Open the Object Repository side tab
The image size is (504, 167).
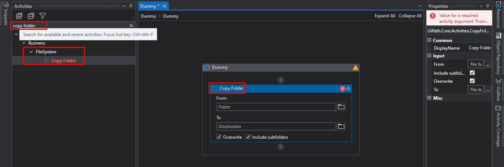pos(498,53)
